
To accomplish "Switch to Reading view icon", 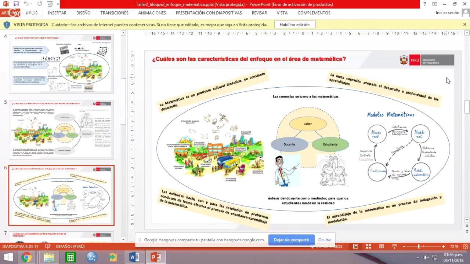I will pyautogui.click(x=382, y=246).
